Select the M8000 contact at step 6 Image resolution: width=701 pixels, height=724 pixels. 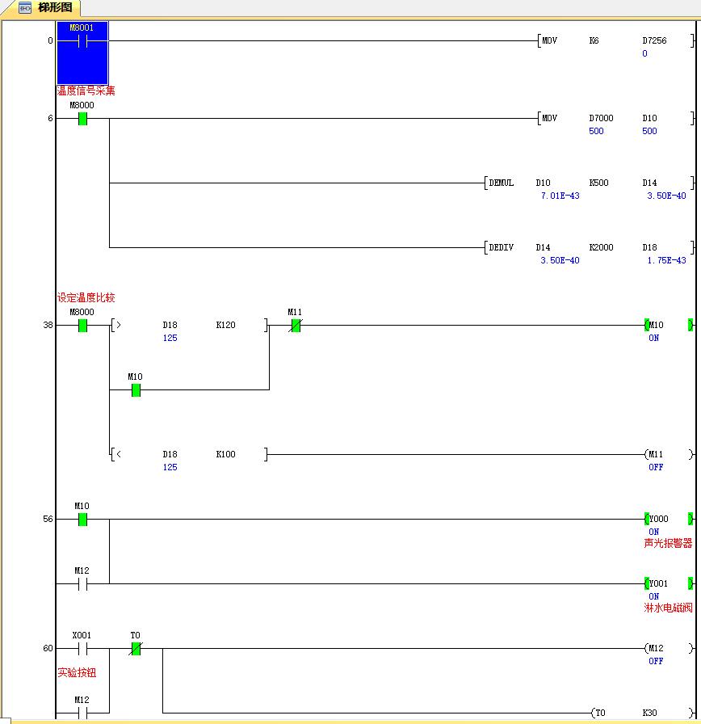point(82,119)
